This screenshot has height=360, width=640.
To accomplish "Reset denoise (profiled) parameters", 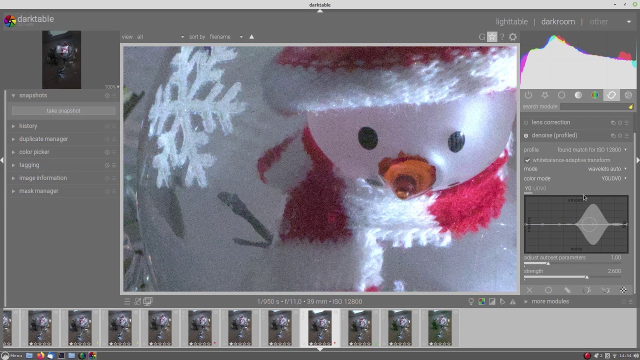I will click(x=620, y=135).
